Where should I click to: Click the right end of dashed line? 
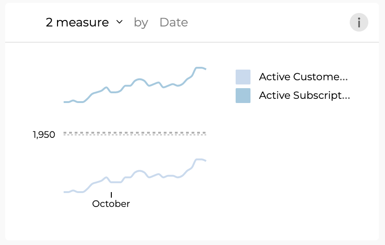tap(205, 134)
